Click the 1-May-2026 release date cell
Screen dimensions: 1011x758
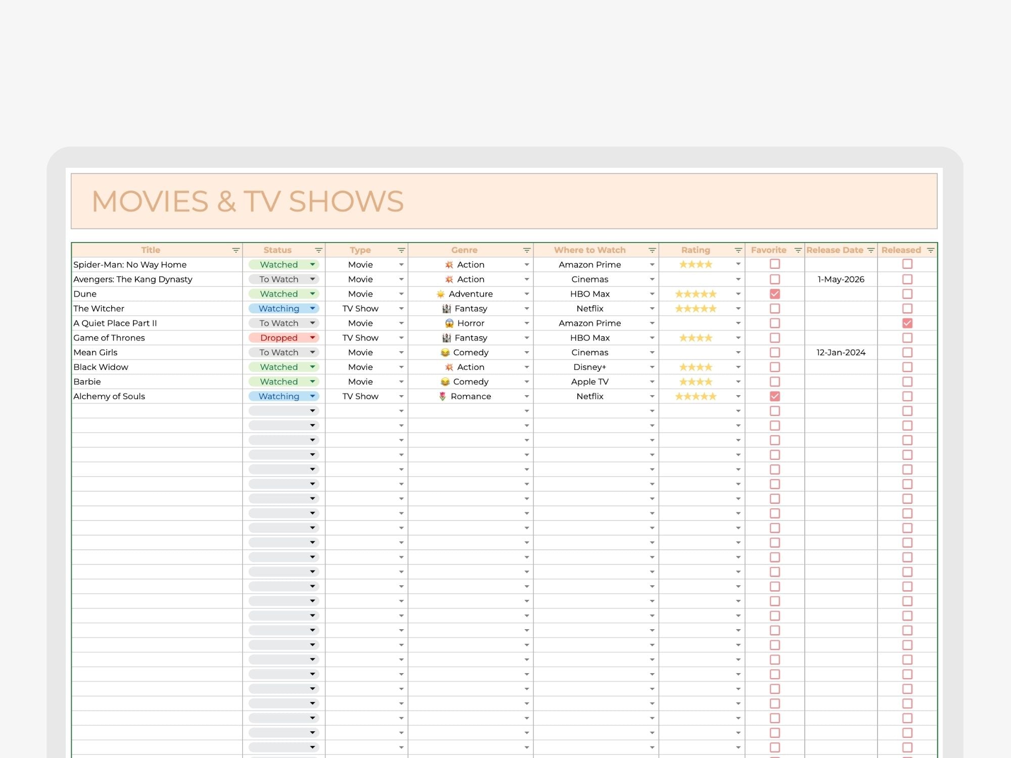[x=841, y=279]
